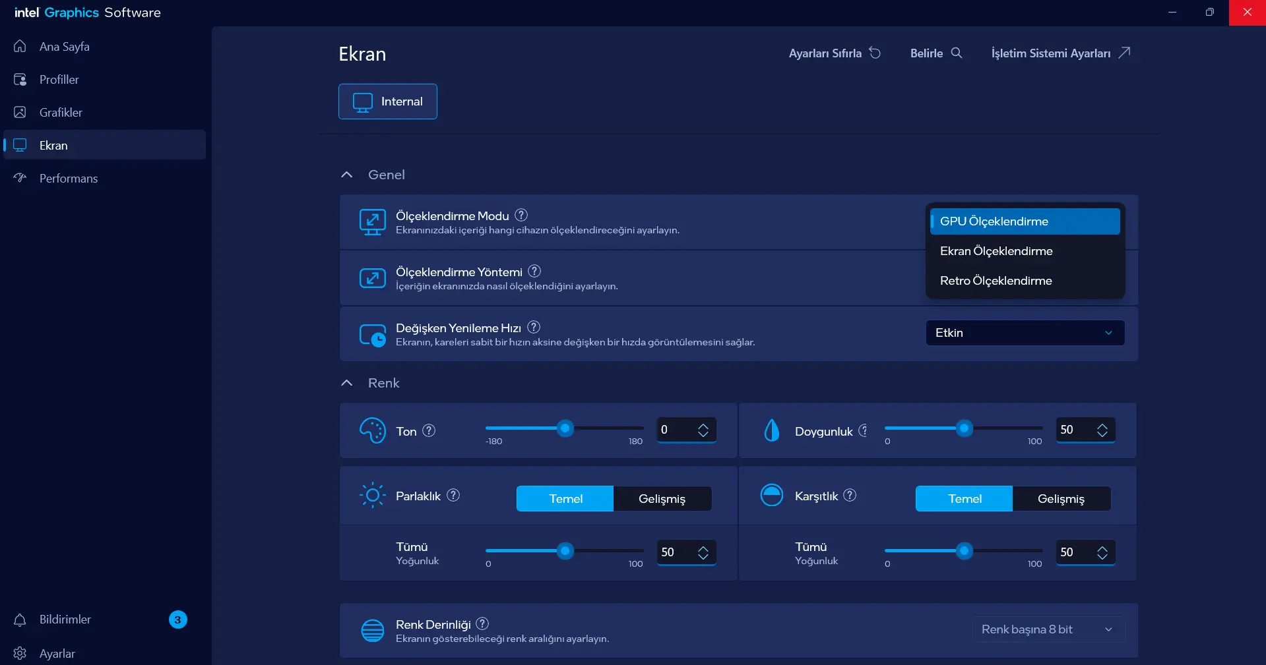Click the Doygunluk value field showing 50
Screen dimensions: 1266x665
tap(1085, 430)
